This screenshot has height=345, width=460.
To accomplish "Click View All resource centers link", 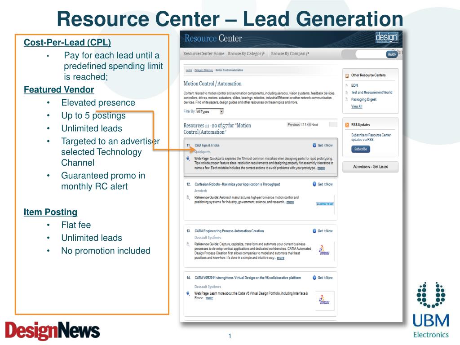I will [357, 106].
